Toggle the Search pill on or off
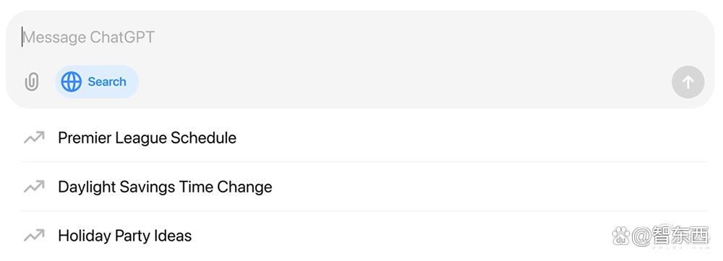This screenshot has height=261, width=723. click(97, 81)
